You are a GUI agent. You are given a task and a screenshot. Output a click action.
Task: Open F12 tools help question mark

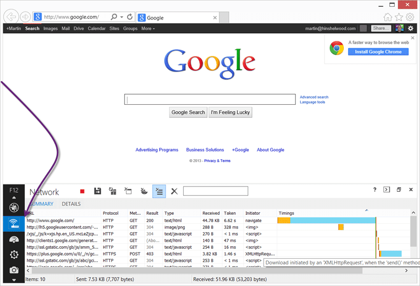pyautogui.click(x=375, y=190)
